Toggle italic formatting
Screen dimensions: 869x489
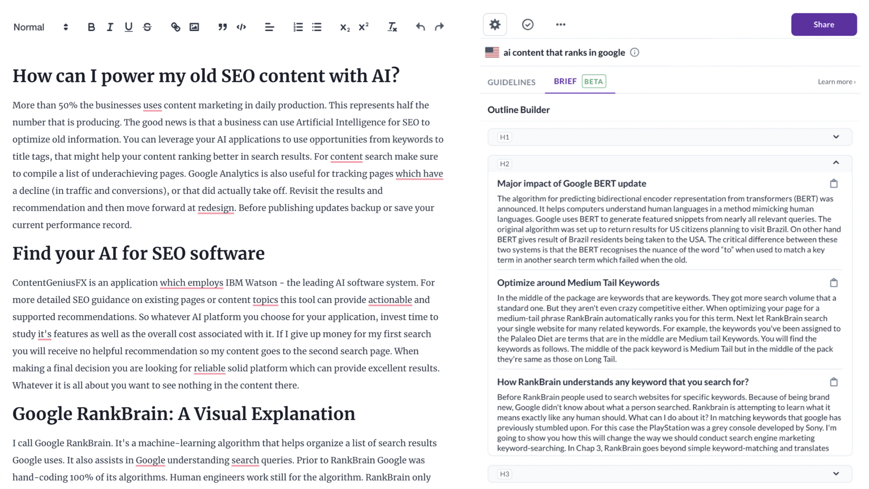tap(110, 27)
